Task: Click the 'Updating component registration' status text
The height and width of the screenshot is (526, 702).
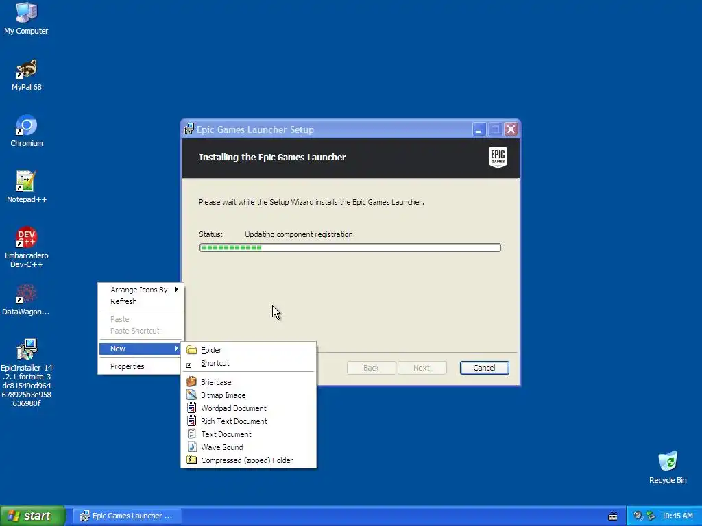Action: click(299, 234)
